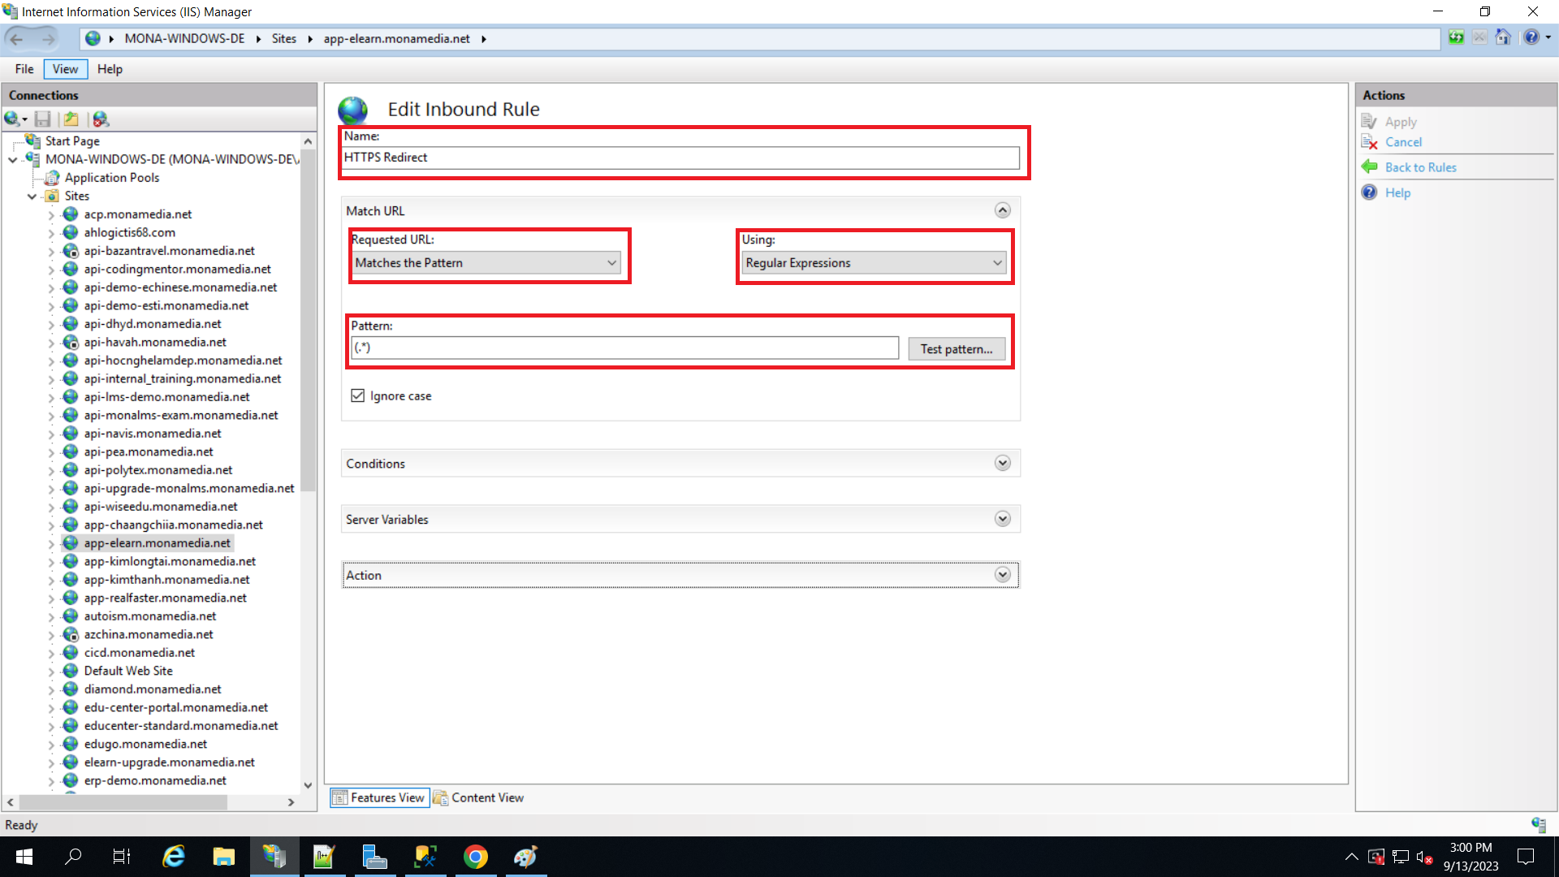This screenshot has height=877, width=1559.
Task: Click into the Pattern input field
Action: (625, 348)
